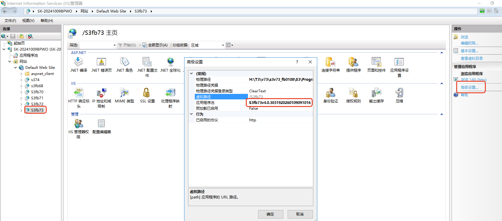The height and width of the screenshot is (221, 502).
Task: Open the 压缩 feature icon
Action: pos(399,93)
